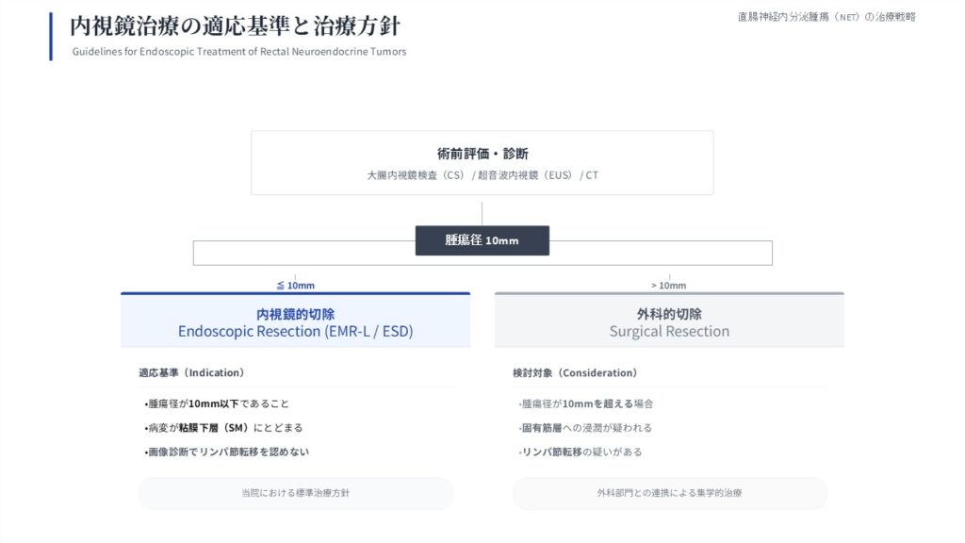Click the 外科的切除 heading
965x543 pixels.
669,314
